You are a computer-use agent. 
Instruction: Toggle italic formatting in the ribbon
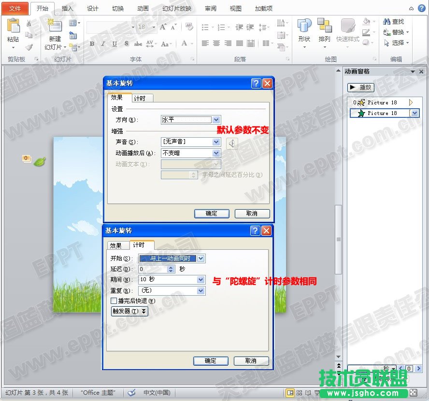[103, 44]
